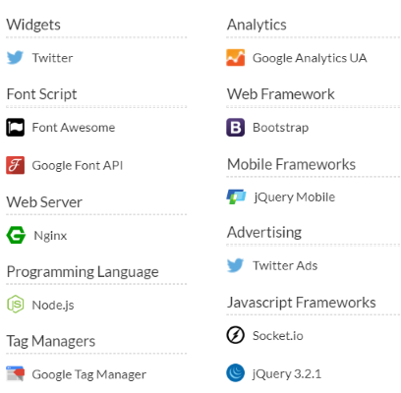Click the Socket.io lightning bolt icon
Image resolution: width=401 pixels, height=393 pixels.
click(235, 335)
